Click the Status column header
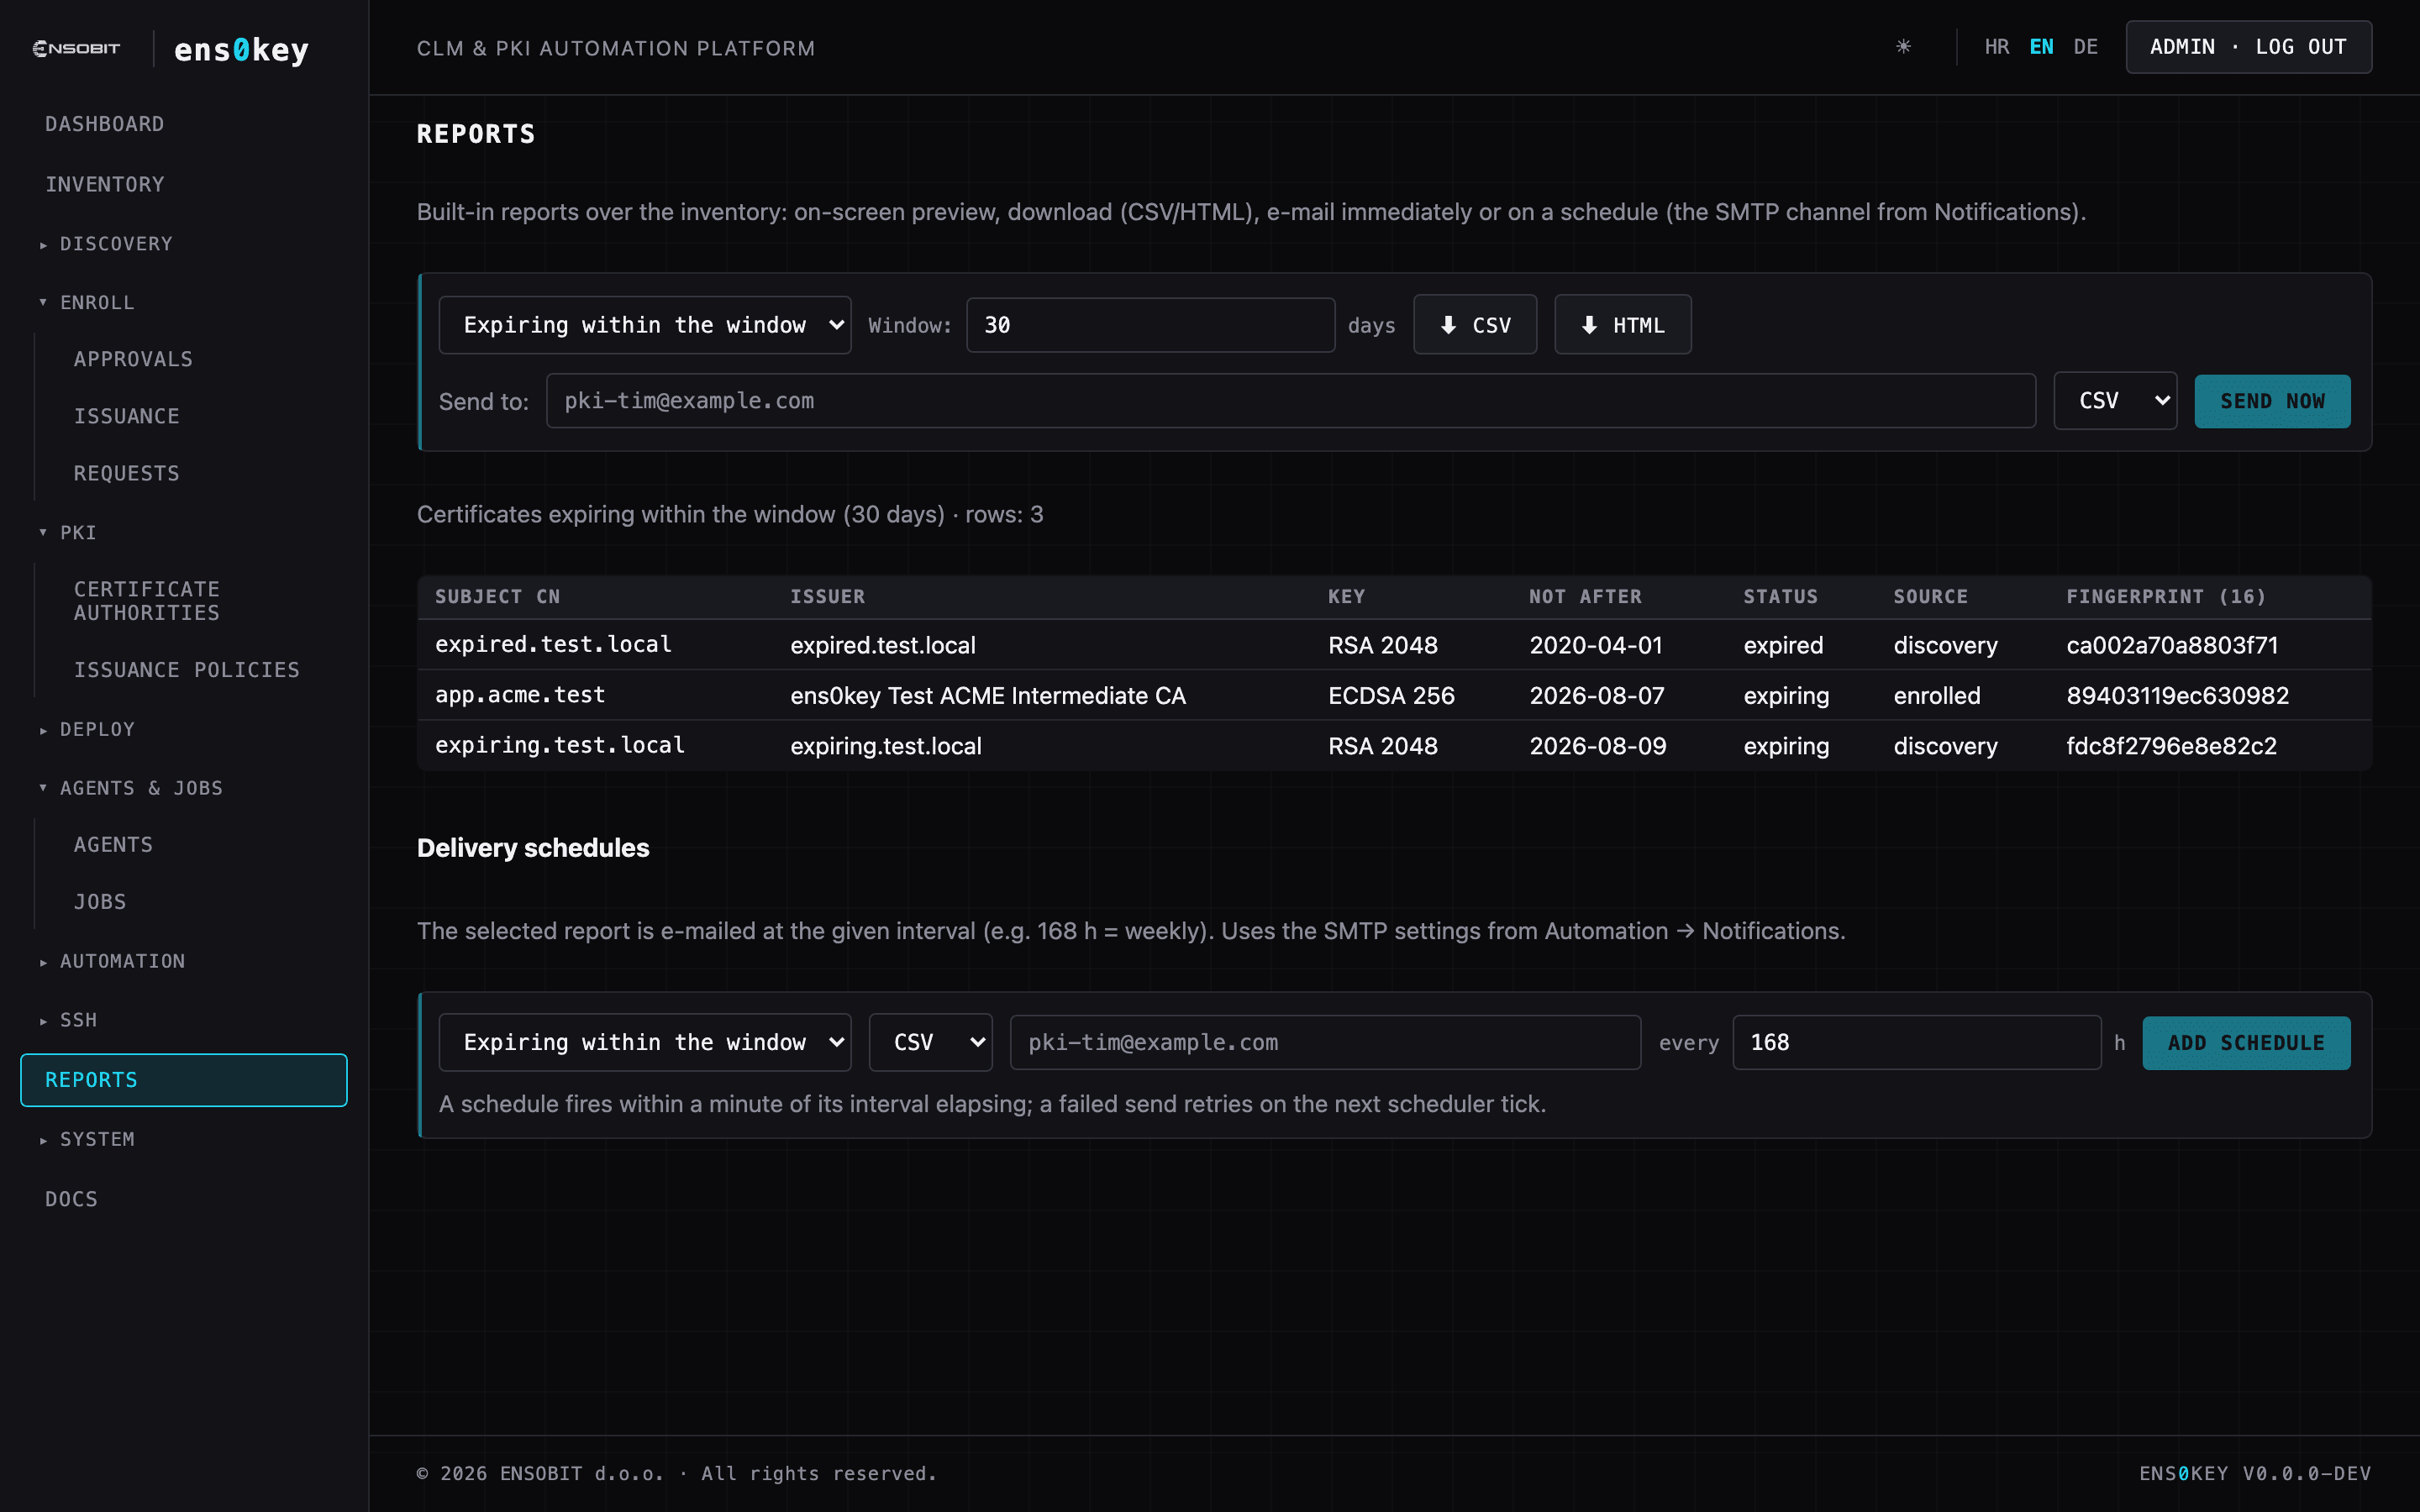 coord(1780,597)
